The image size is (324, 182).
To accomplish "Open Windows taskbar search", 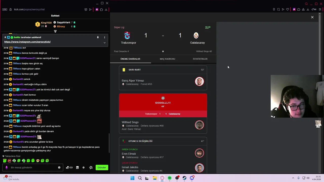I will [x=140, y=178].
